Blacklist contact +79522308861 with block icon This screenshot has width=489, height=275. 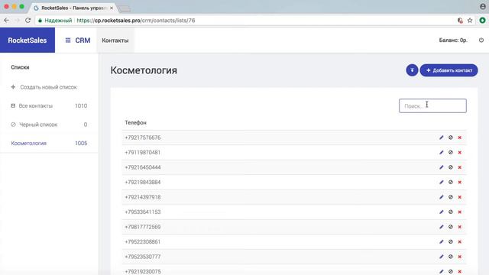click(451, 241)
